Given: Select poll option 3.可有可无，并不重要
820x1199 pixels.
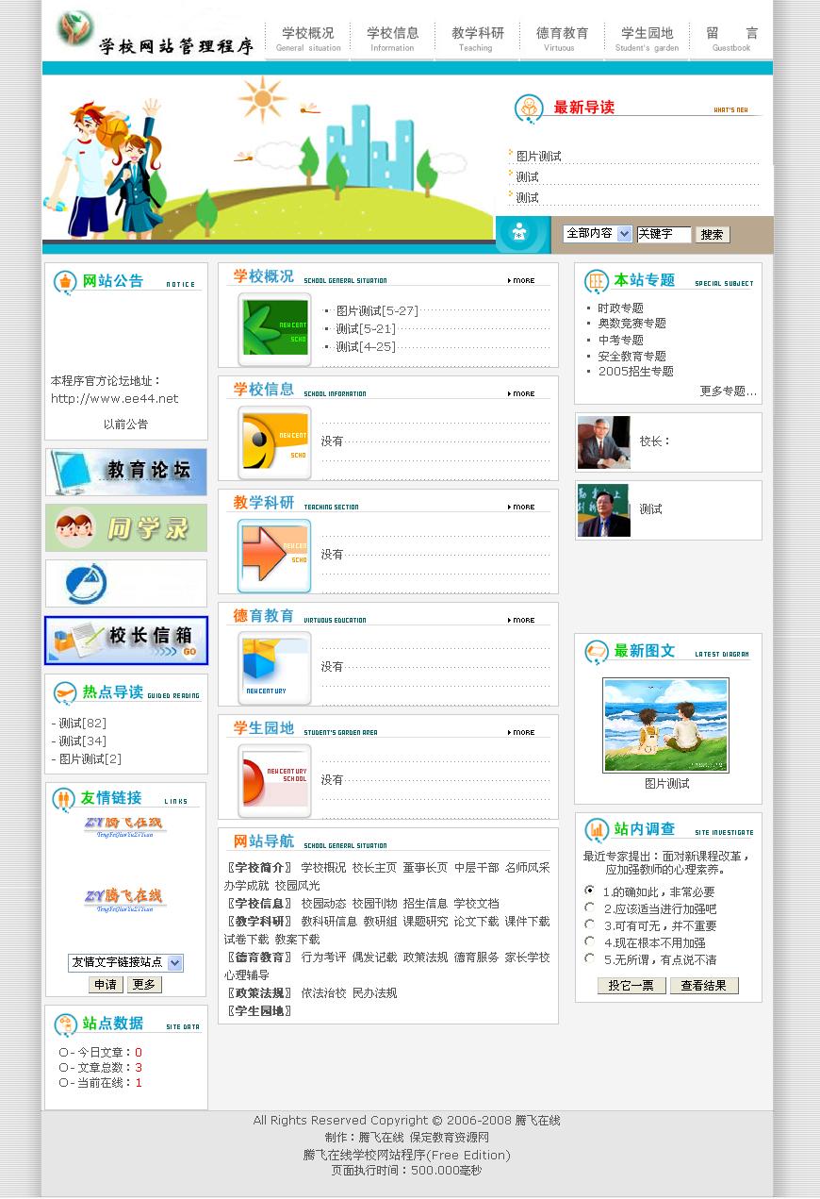Looking at the screenshot, I should click(590, 924).
